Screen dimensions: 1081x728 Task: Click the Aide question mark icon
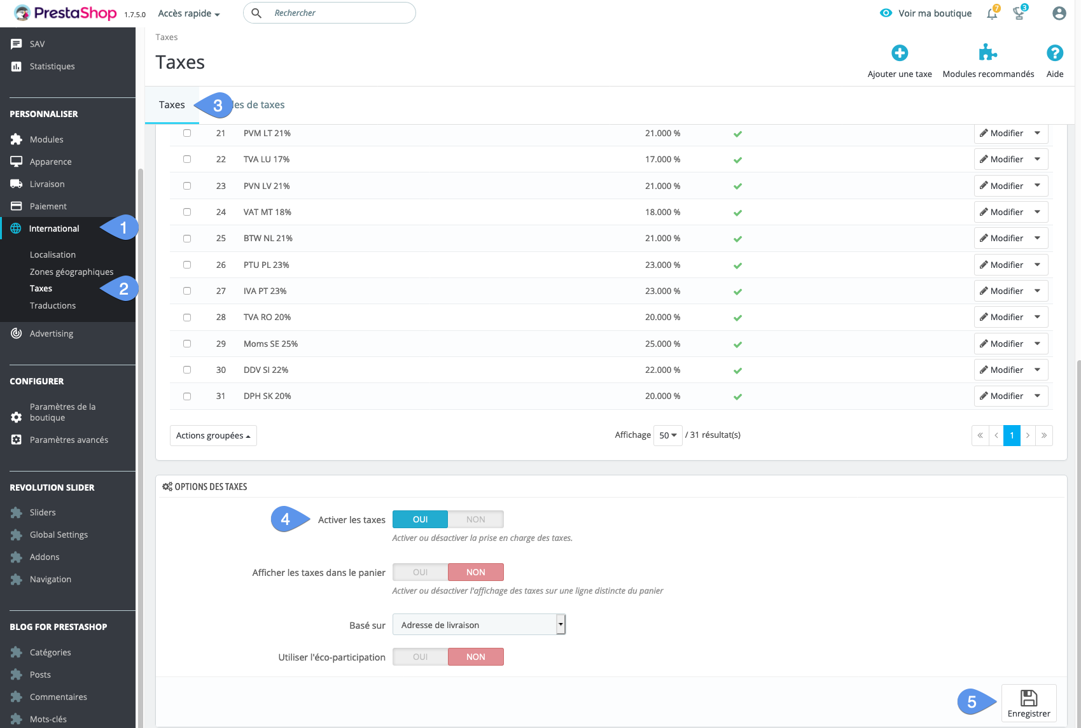(x=1054, y=53)
